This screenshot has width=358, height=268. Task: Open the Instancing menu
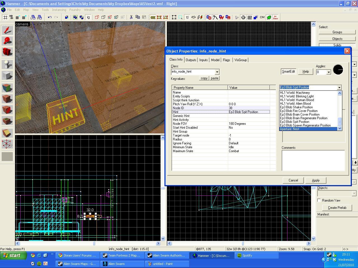pyautogui.click(x=59, y=10)
